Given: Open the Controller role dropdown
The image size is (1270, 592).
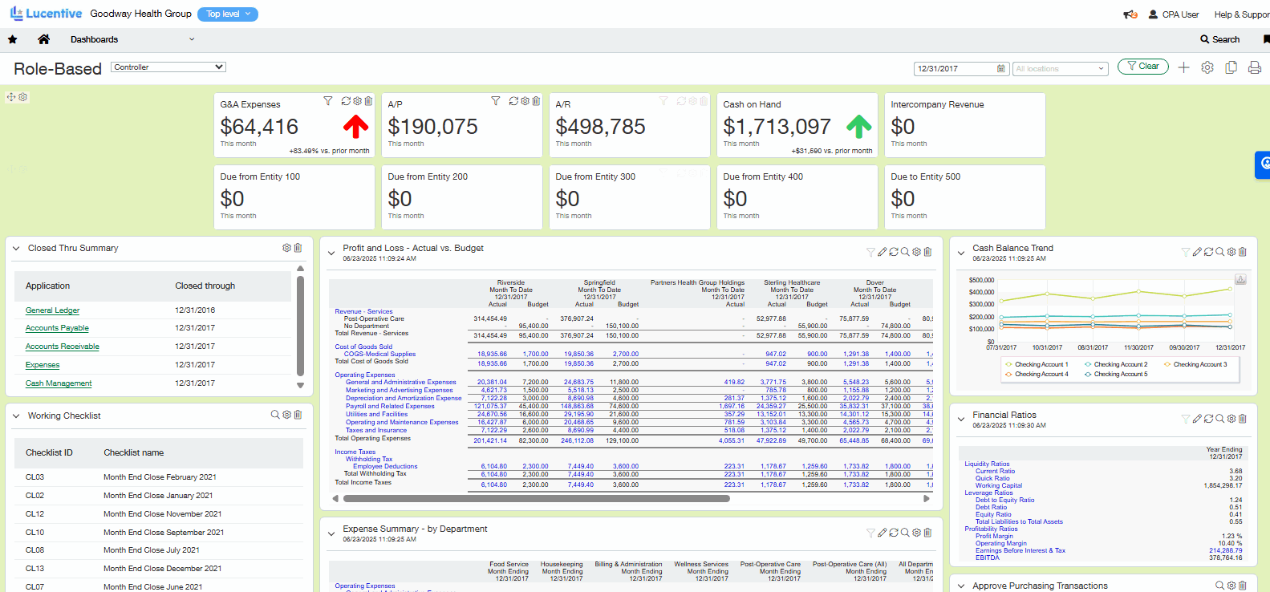Looking at the screenshot, I should [168, 67].
